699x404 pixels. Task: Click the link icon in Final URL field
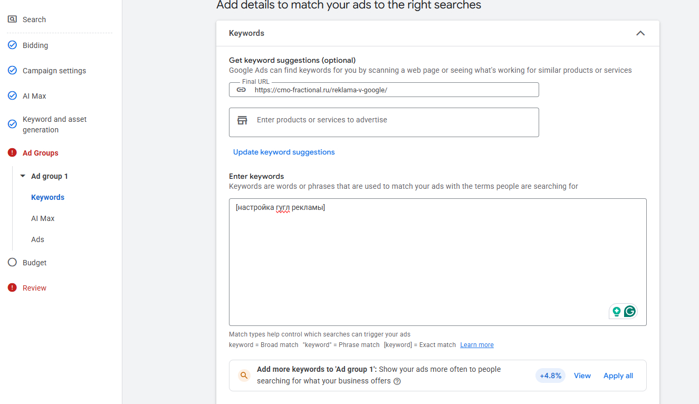(241, 90)
